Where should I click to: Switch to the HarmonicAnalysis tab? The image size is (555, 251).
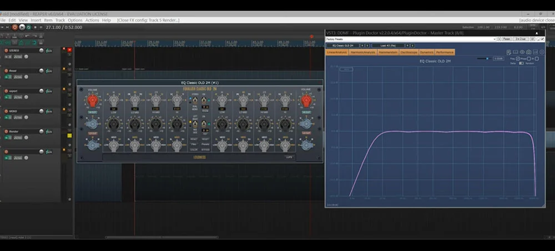[x=364, y=52]
